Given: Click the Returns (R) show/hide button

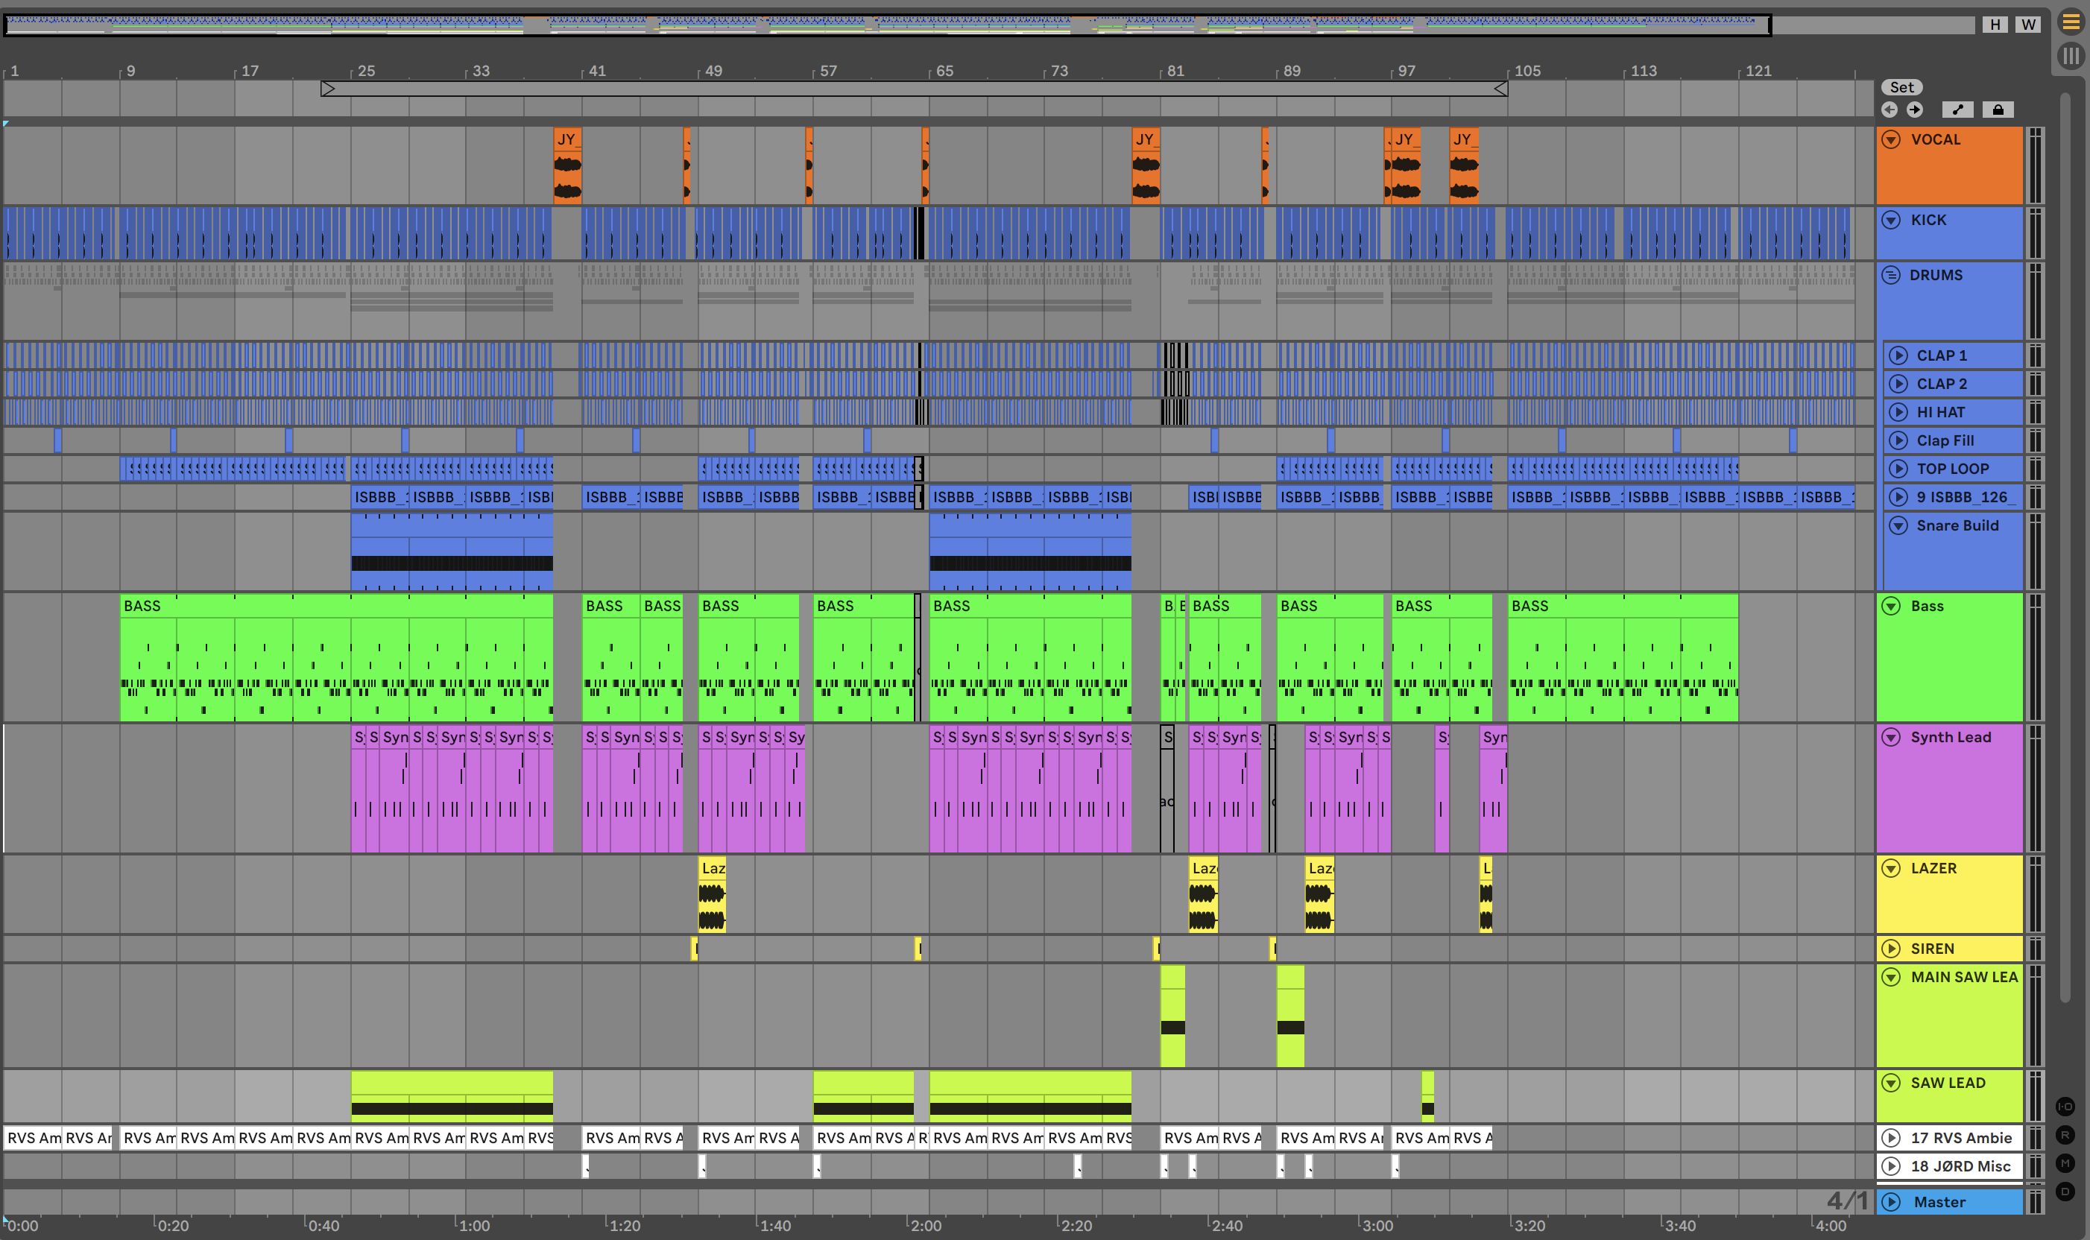Looking at the screenshot, I should coord(2065,1135).
